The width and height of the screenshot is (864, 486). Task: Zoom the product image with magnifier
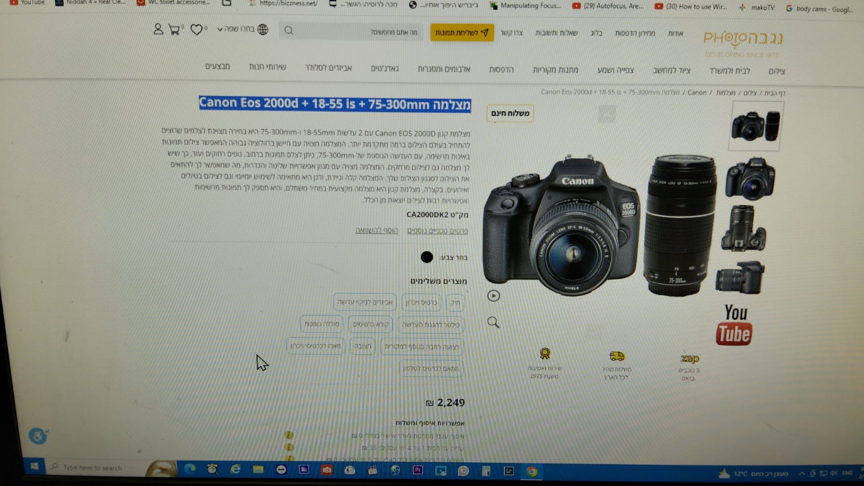[x=493, y=322]
